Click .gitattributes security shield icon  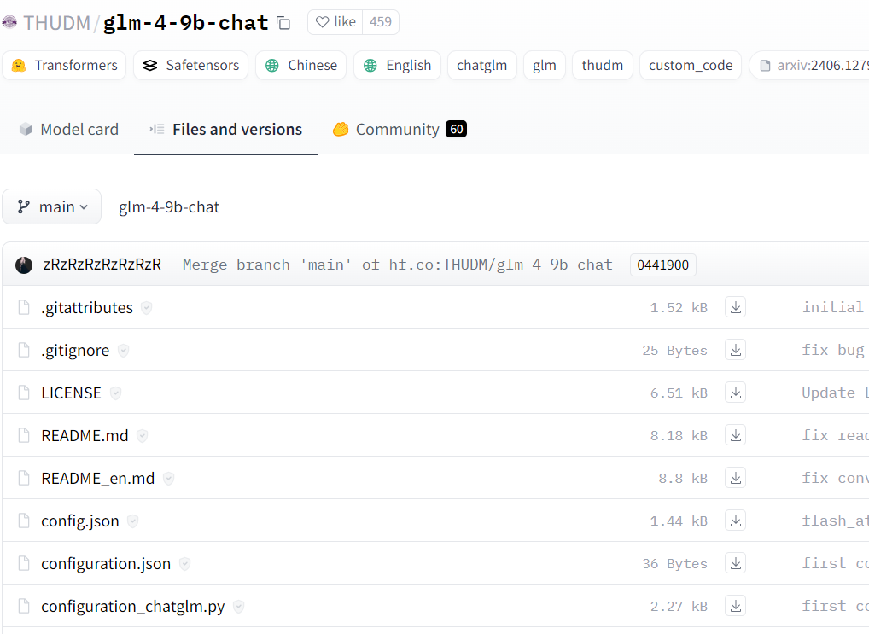point(146,307)
